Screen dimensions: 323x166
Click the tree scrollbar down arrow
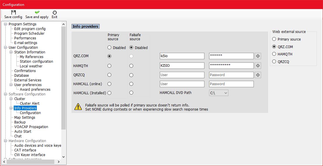point(63,157)
